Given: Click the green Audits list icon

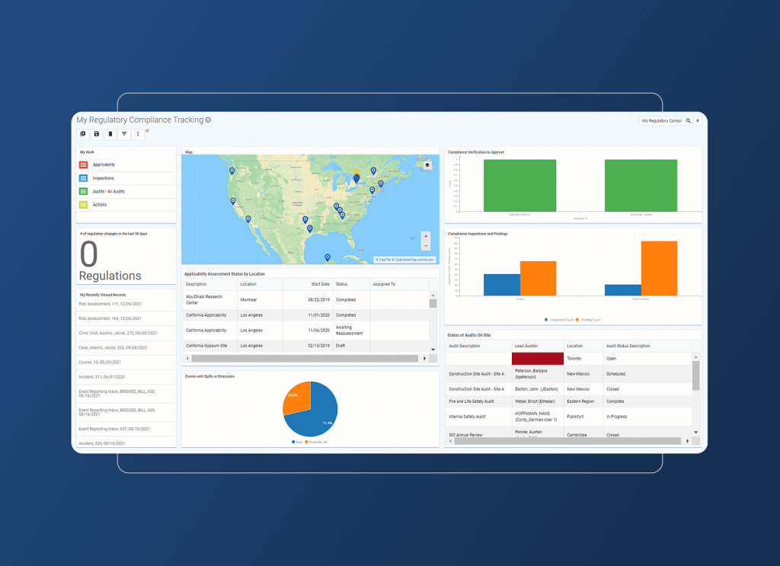Looking at the screenshot, I should point(83,191).
